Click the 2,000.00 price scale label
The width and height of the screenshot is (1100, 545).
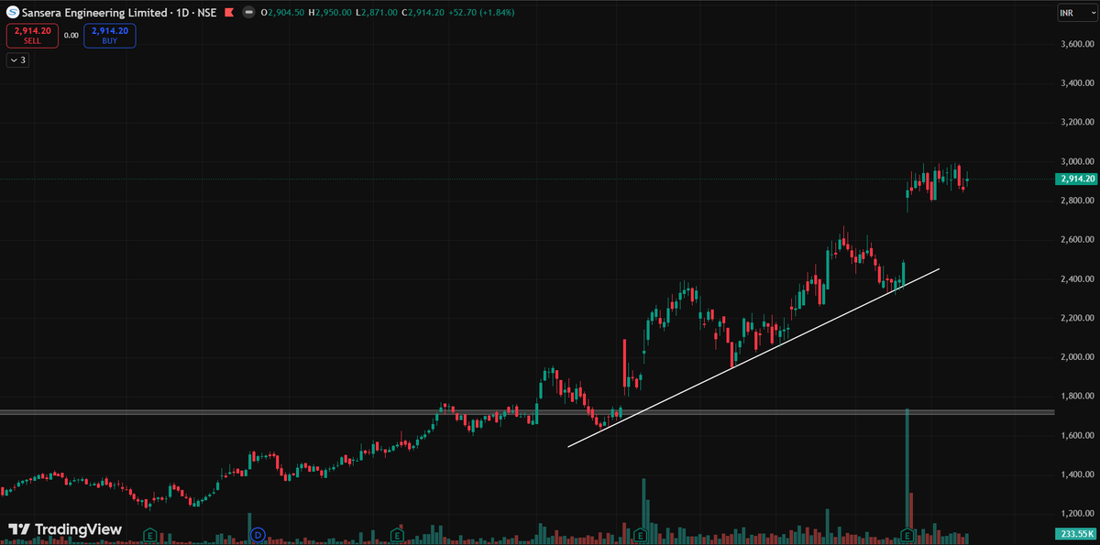click(1078, 357)
